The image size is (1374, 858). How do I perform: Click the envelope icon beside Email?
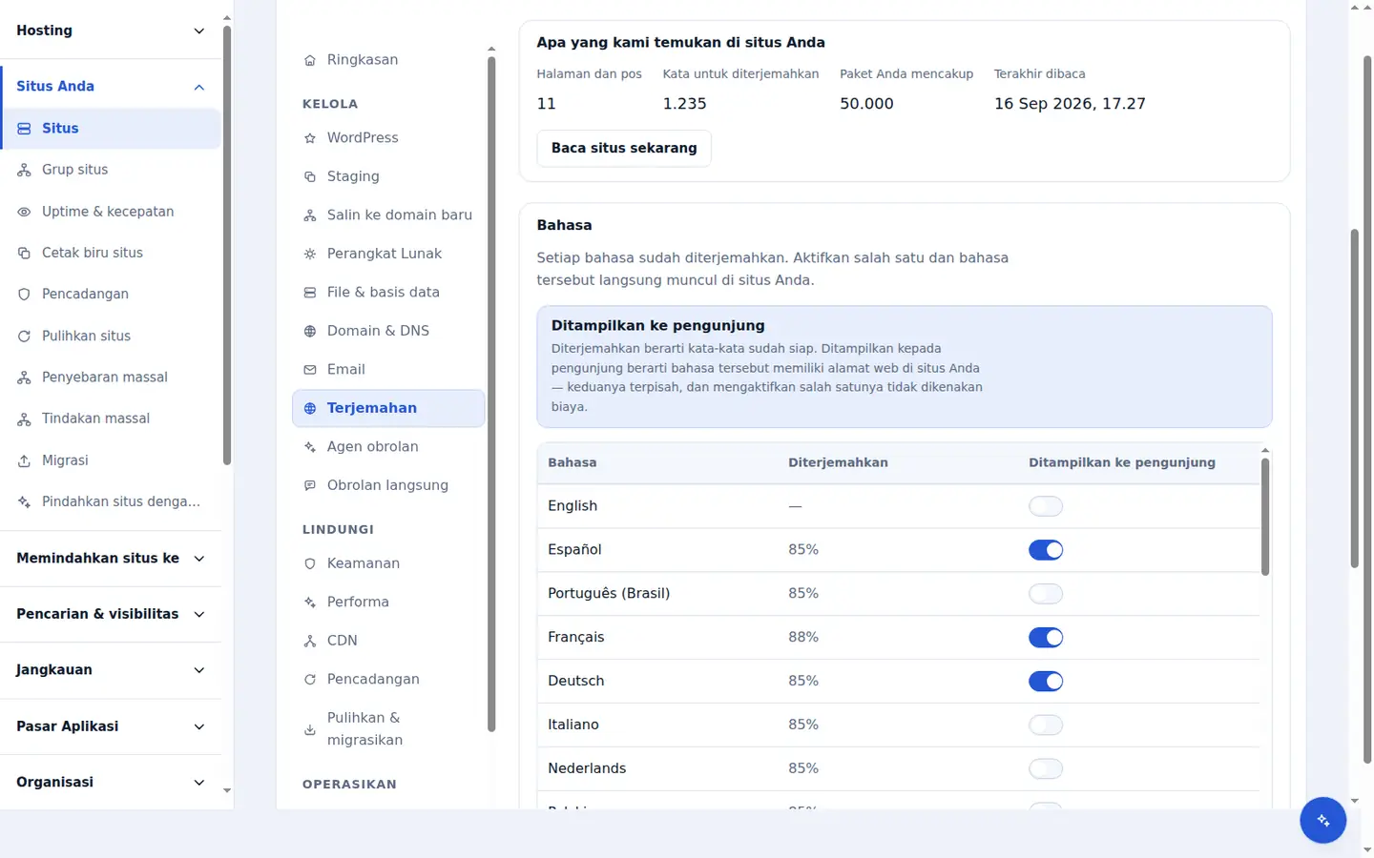[x=310, y=370]
